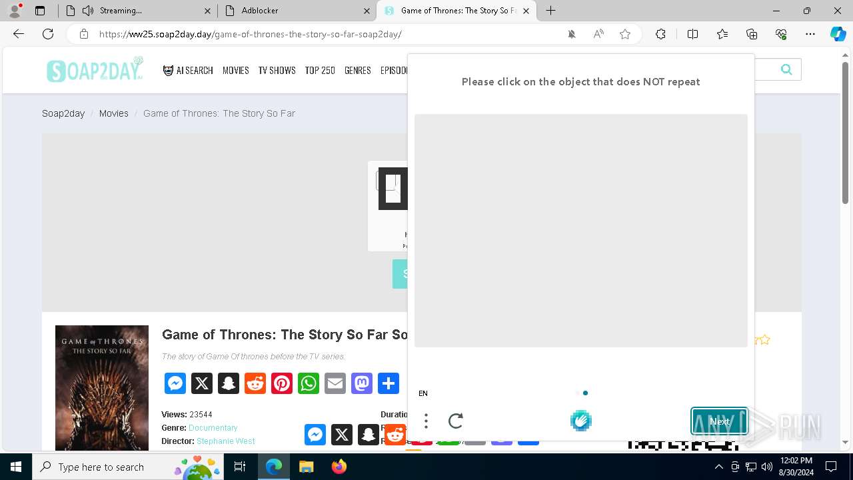853x480 pixels.
Task: Click the taskbar search box
Action: click(x=129, y=467)
